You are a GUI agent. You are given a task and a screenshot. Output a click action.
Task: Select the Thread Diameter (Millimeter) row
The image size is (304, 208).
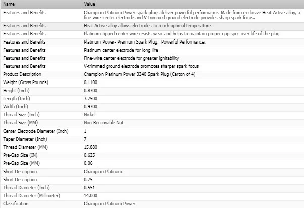tap(152, 196)
